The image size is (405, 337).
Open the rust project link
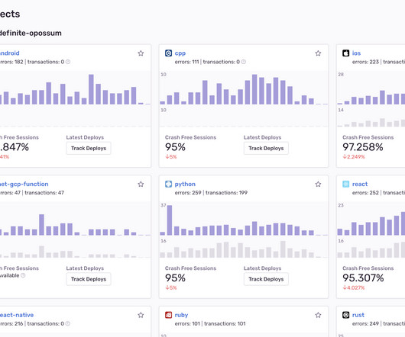click(358, 315)
